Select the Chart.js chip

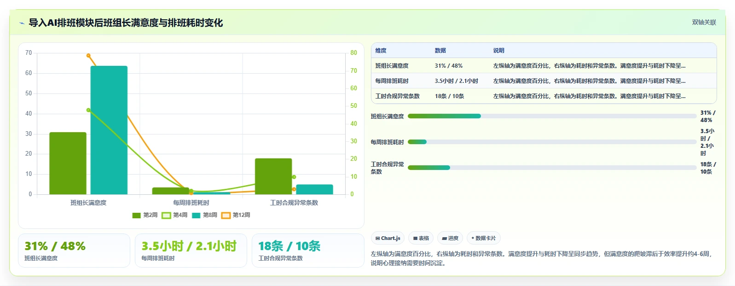(388, 238)
